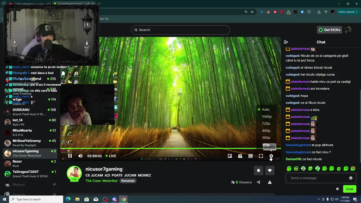Enable notifications with the bell button
Image resolution: width=361 pixels, height=203 pixels.
click(258, 170)
